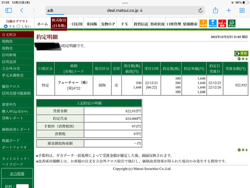This screenshot has width=250, height=188.
Task: Reload page with the refresh icon
Action: 200,11
